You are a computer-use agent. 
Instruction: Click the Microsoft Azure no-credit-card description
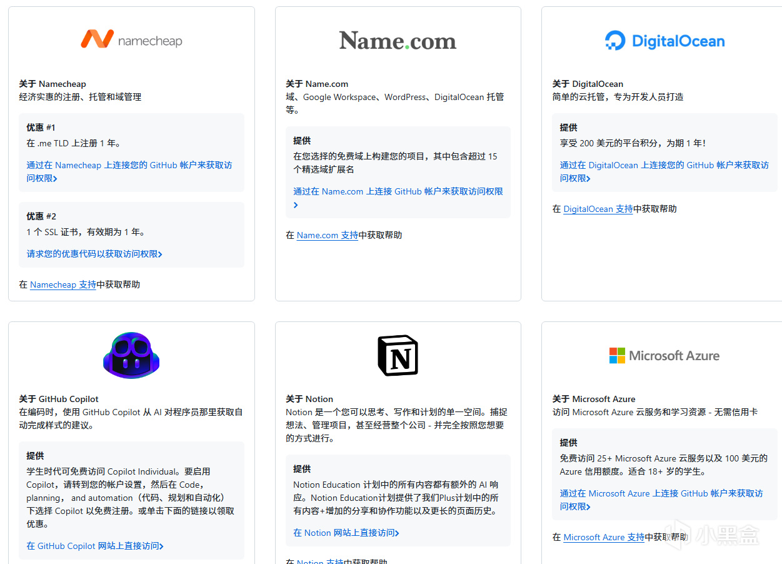tap(655, 412)
